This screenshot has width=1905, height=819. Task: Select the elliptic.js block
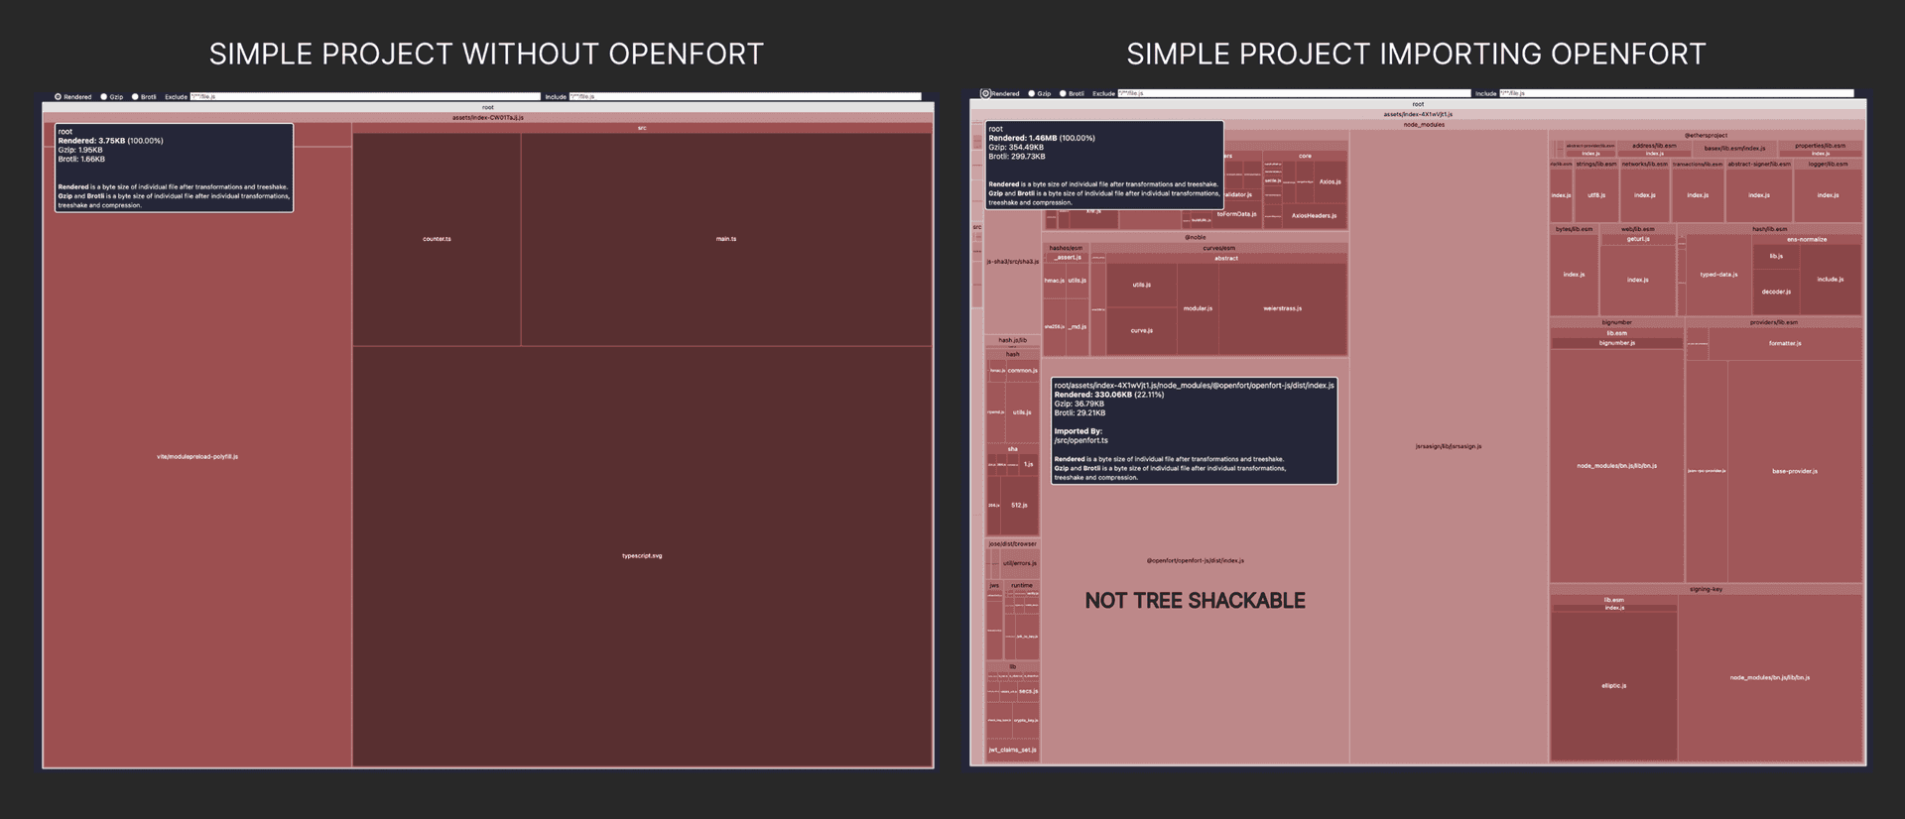click(x=1613, y=685)
